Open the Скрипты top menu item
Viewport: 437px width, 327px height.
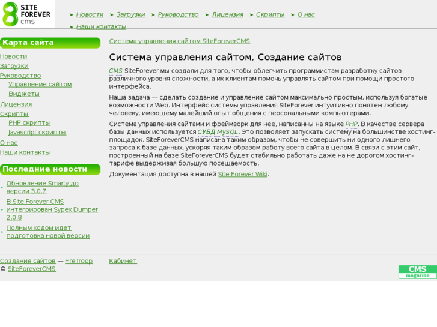pyautogui.click(x=270, y=14)
